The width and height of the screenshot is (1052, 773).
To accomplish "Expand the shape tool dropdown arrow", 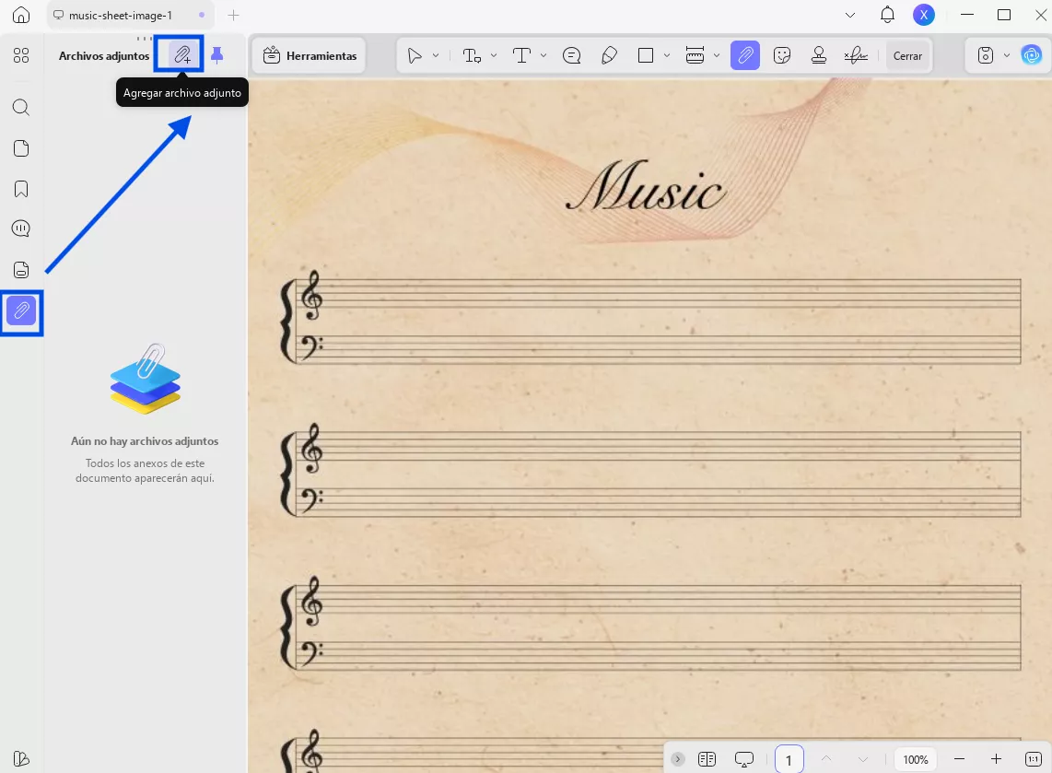I will click(667, 55).
